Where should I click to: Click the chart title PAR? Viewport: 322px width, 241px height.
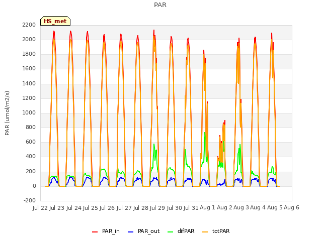coord(160,5)
